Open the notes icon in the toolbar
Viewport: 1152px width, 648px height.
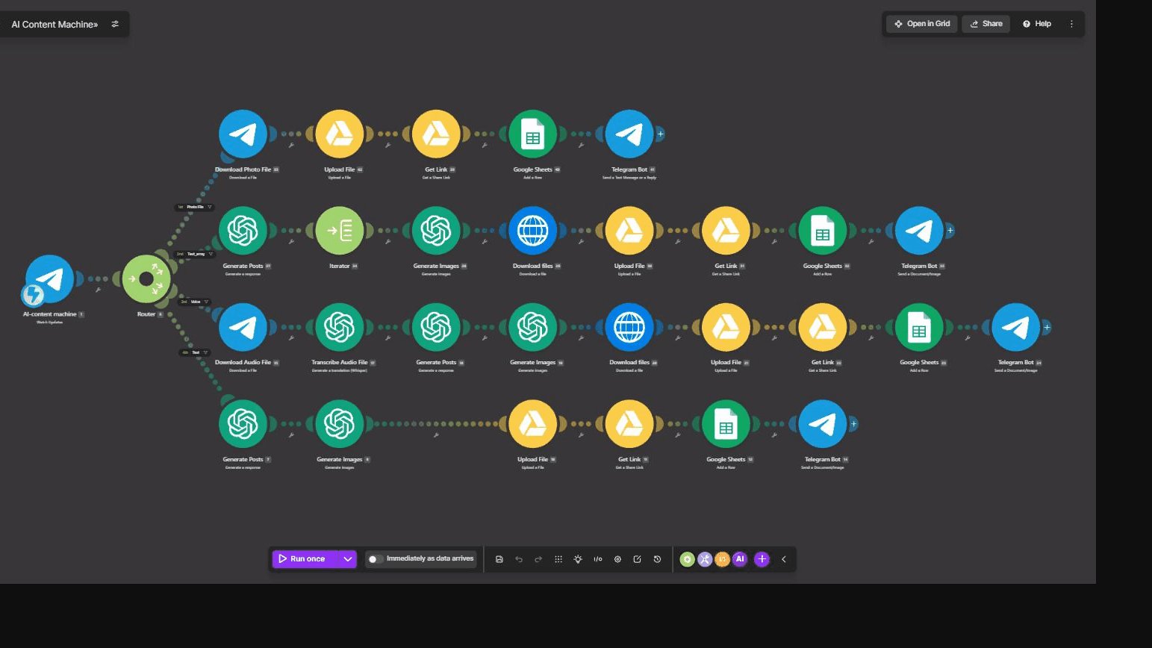tap(637, 559)
